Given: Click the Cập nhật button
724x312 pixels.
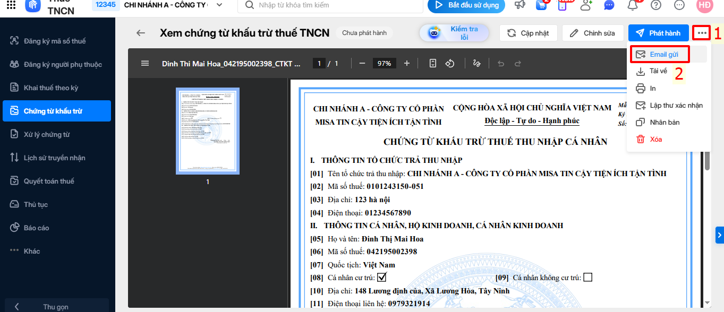Looking at the screenshot, I should [x=528, y=33].
